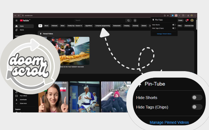The width and height of the screenshot is (209, 130).
Task: Start voice search with microphone icon
Action: pyautogui.click(x=135, y=20)
